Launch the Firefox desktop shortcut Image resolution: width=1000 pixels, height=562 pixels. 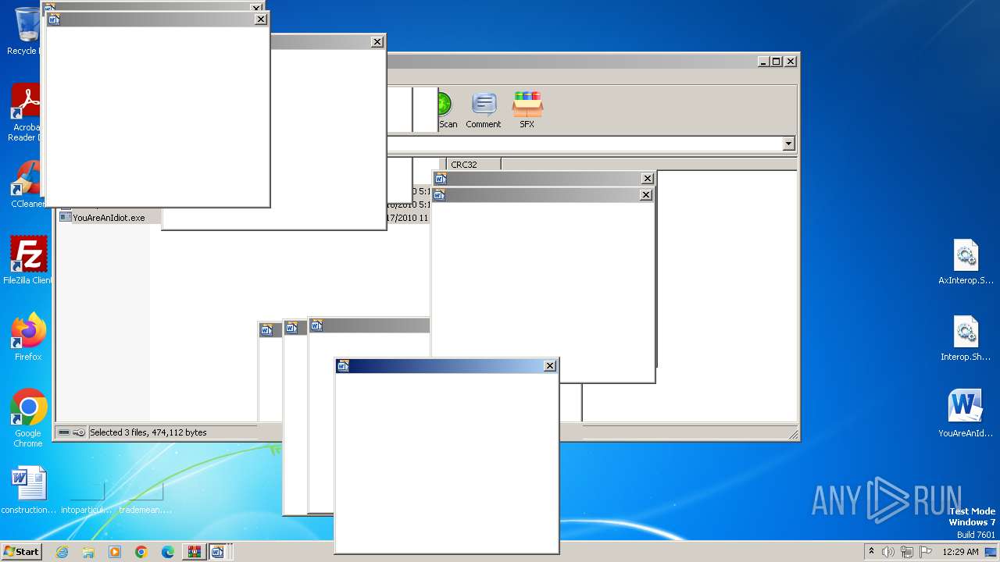(x=28, y=337)
